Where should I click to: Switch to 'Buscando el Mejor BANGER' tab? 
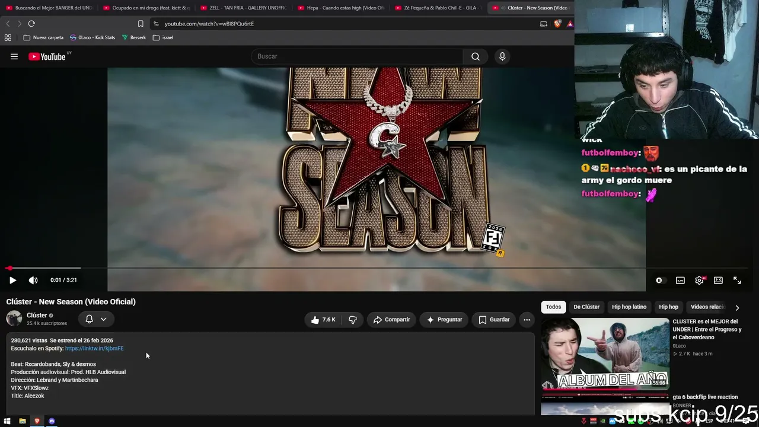tap(49, 8)
